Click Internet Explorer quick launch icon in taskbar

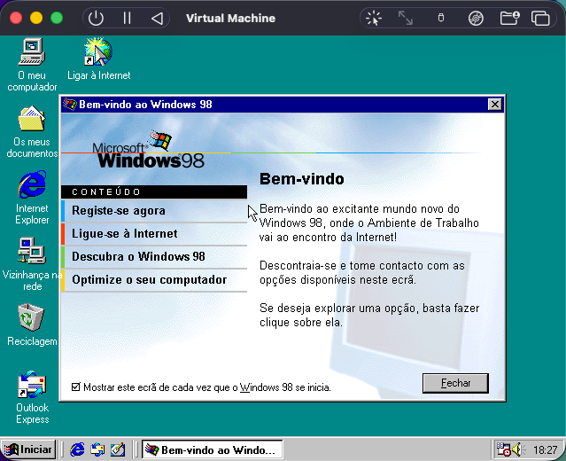pyautogui.click(x=78, y=449)
